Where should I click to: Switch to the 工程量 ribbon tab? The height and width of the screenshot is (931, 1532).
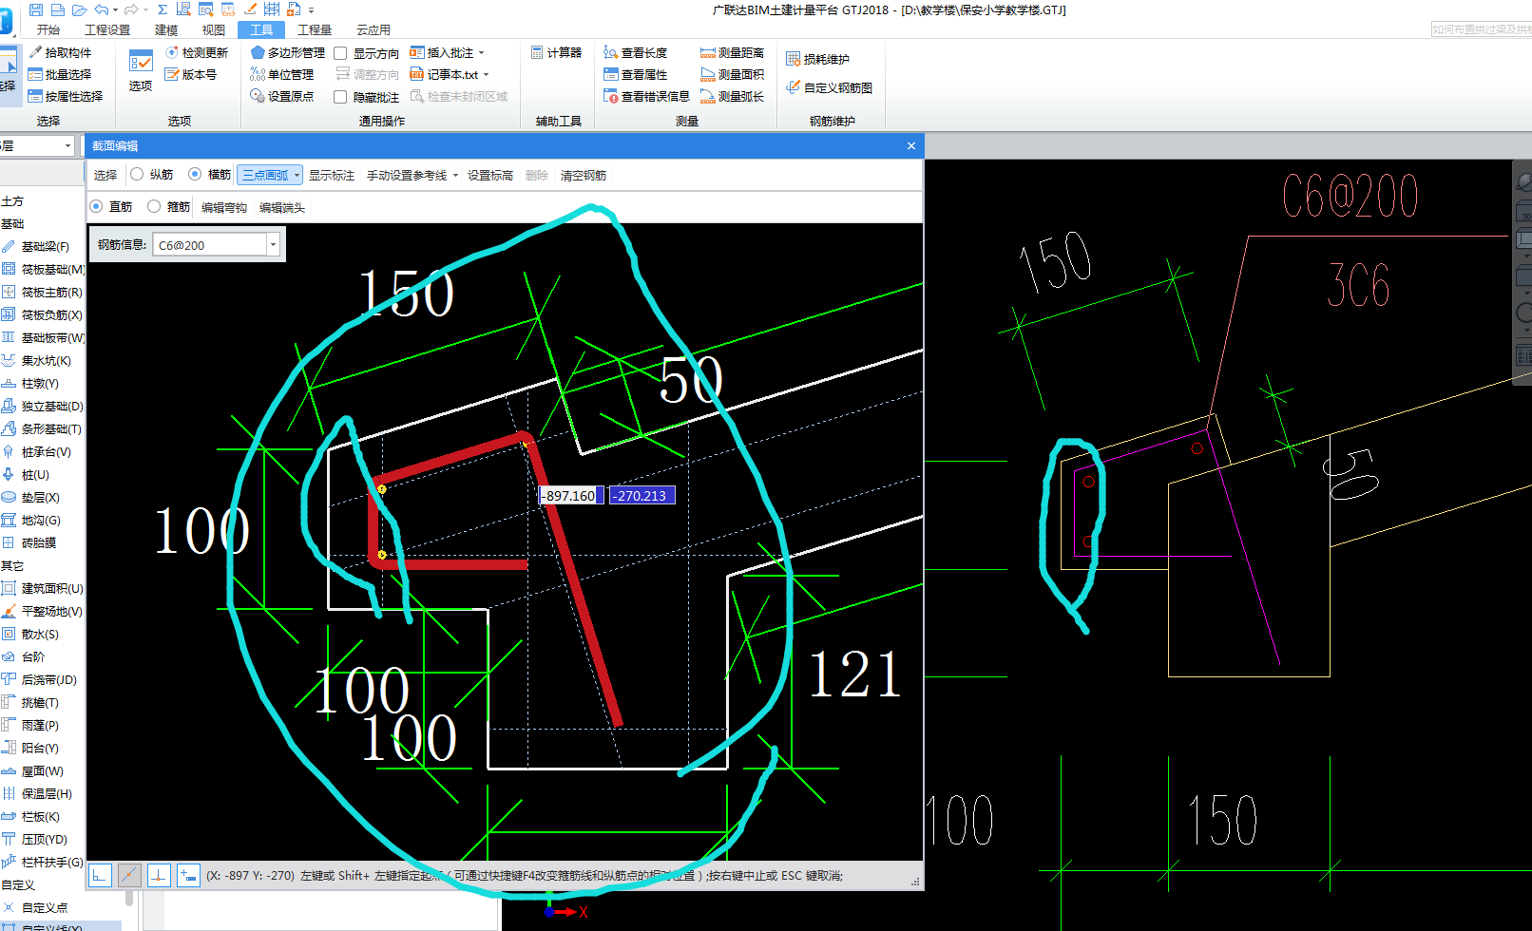[315, 29]
